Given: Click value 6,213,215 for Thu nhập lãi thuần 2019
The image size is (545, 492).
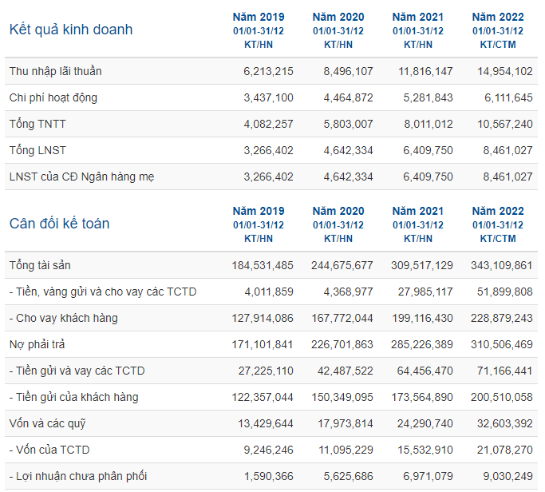Looking at the screenshot, I should (268, 71).
